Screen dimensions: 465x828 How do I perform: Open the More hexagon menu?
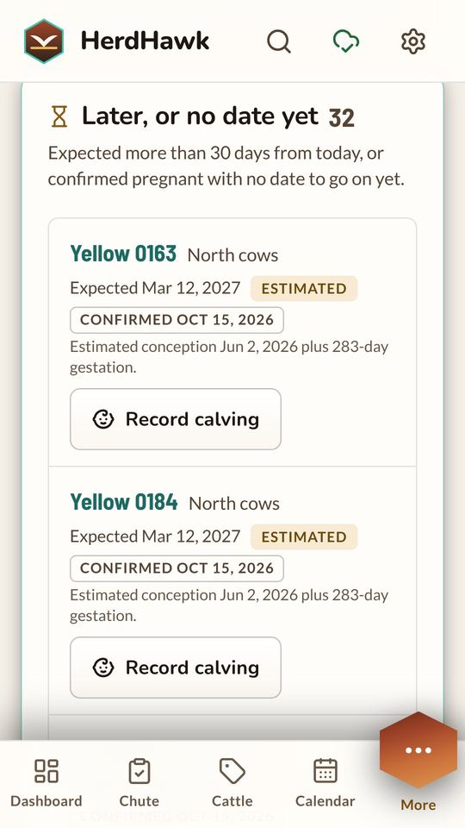tap(418, 750)
